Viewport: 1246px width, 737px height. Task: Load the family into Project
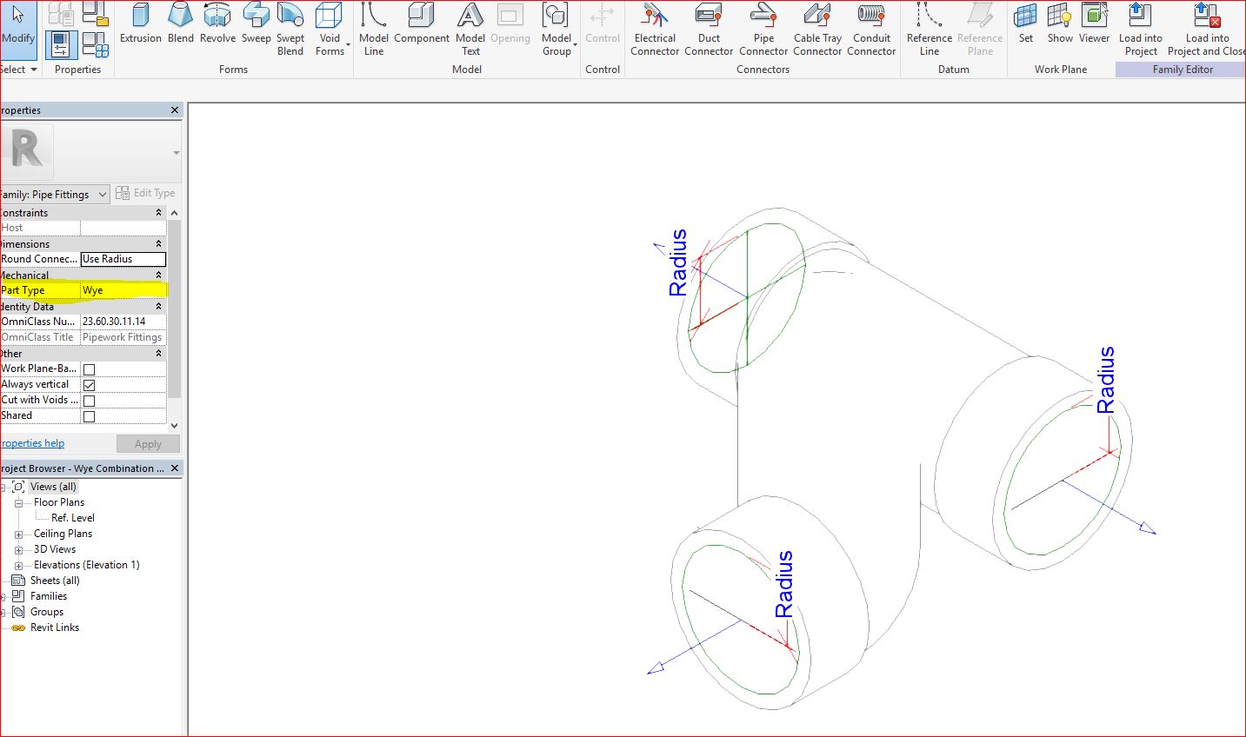point(1140,28)
